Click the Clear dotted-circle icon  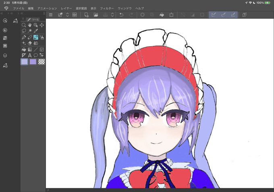point(142,15)
